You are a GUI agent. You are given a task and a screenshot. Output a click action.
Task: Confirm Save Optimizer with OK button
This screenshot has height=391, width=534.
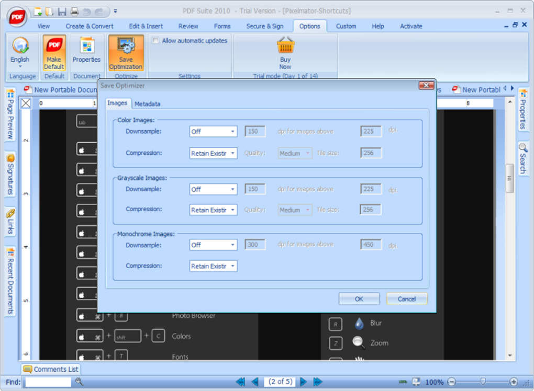(x=359, y=299)
